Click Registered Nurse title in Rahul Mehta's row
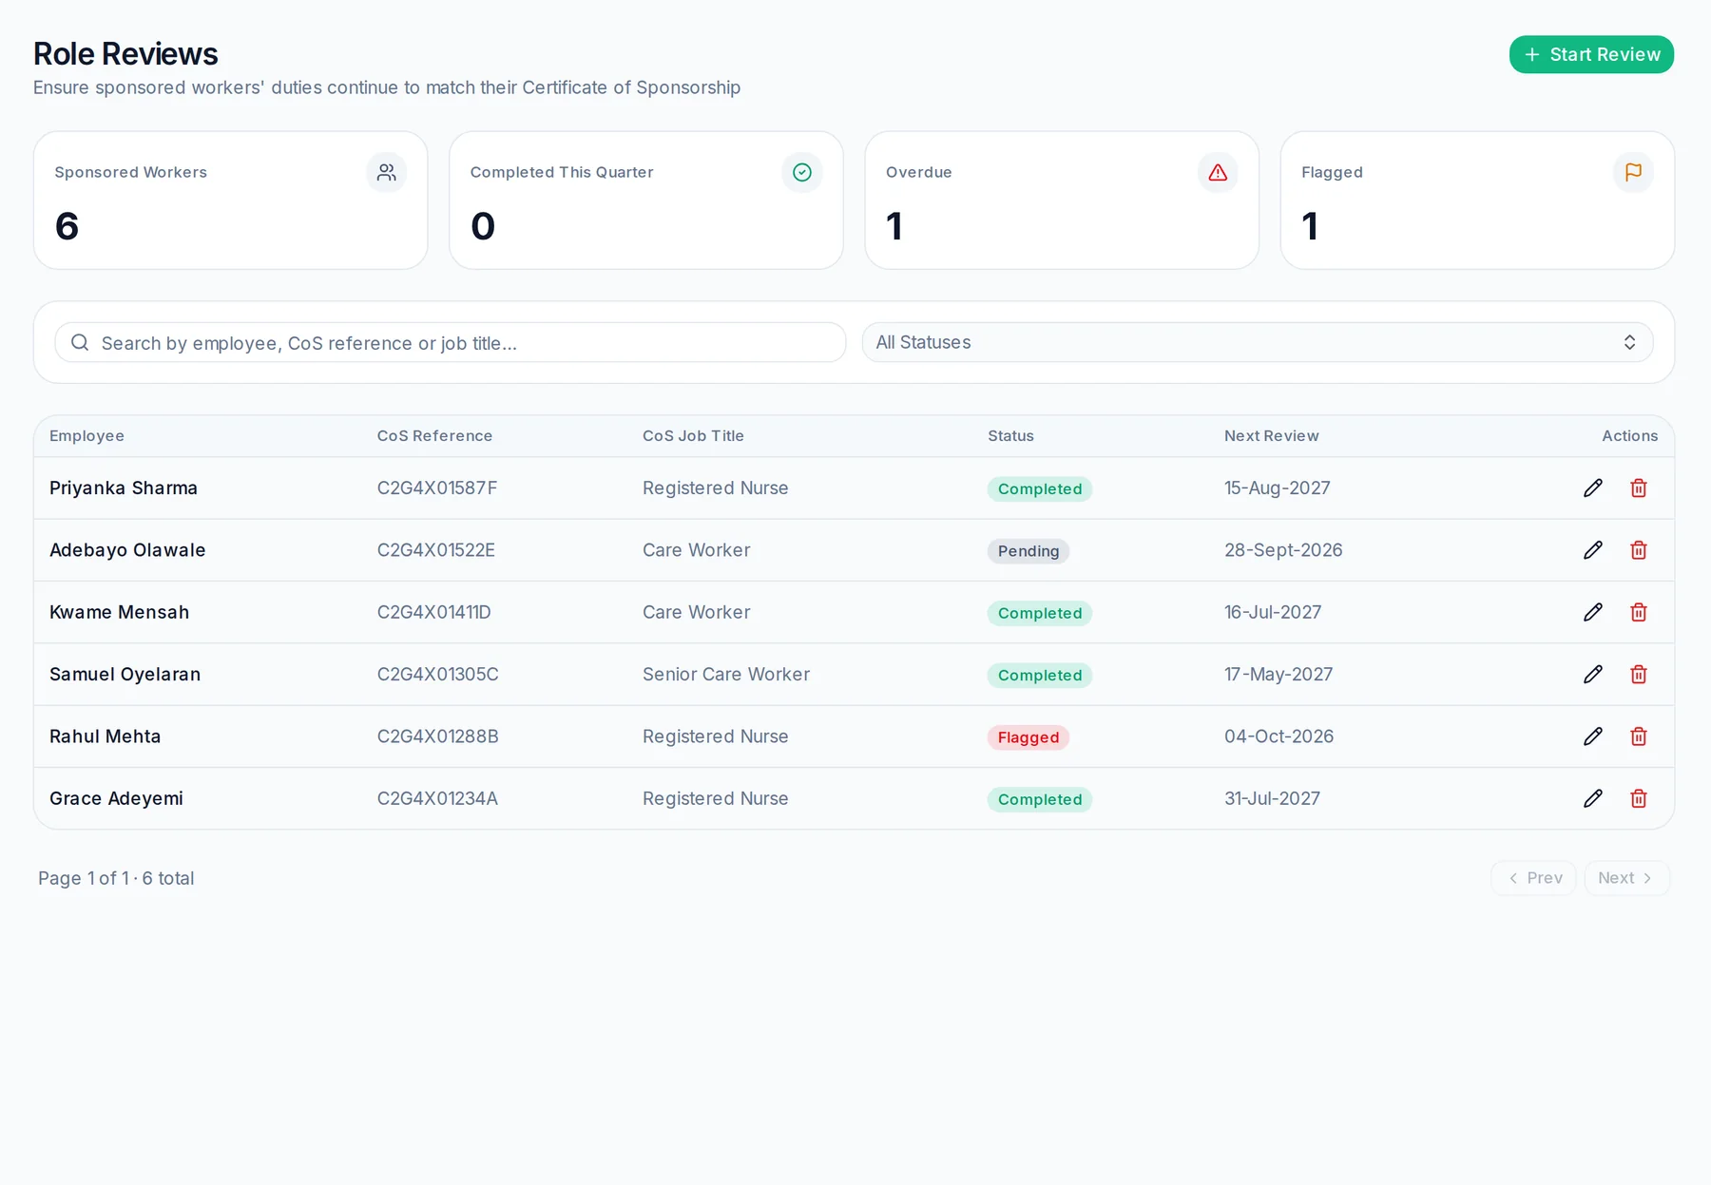This screenshot has width=1711, height=1185. tap(716, 736)
